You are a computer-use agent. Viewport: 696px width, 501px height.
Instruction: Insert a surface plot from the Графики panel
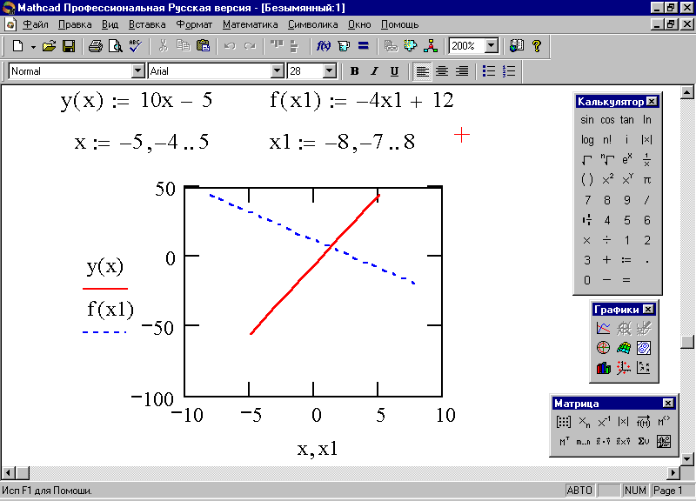pos(624,348)
